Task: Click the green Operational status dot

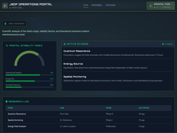Action: (x=10, y=8)
